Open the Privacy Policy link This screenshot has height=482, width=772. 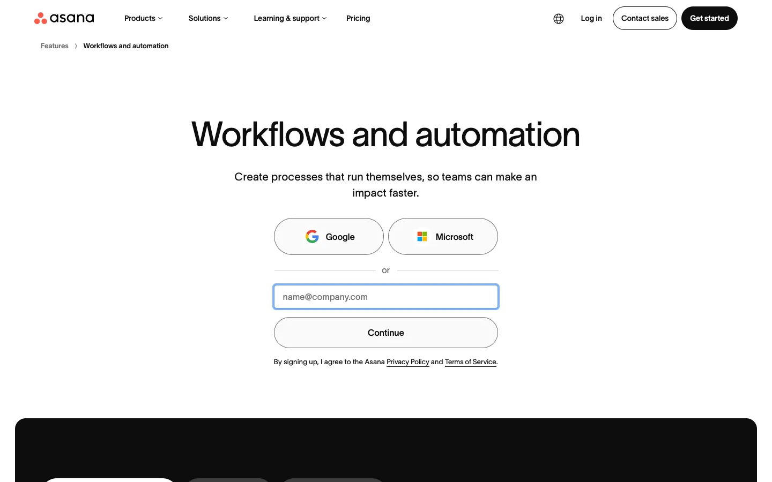[x=408, y=362]
